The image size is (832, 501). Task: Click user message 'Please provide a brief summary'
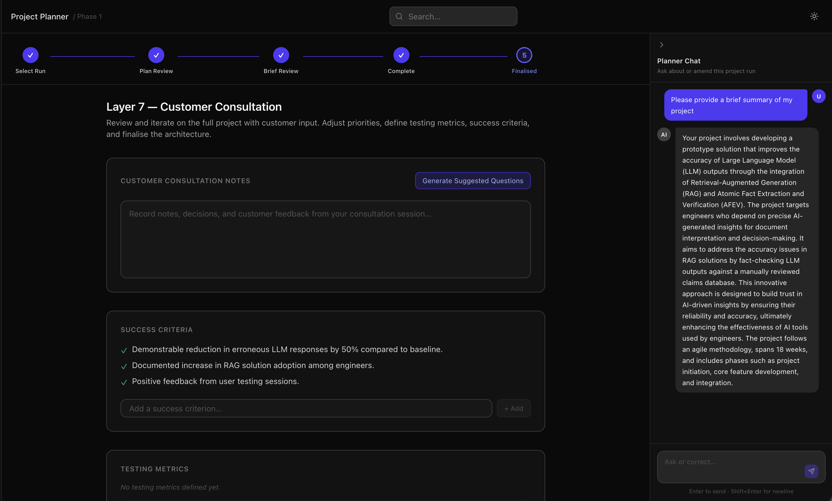click(735, 105)
